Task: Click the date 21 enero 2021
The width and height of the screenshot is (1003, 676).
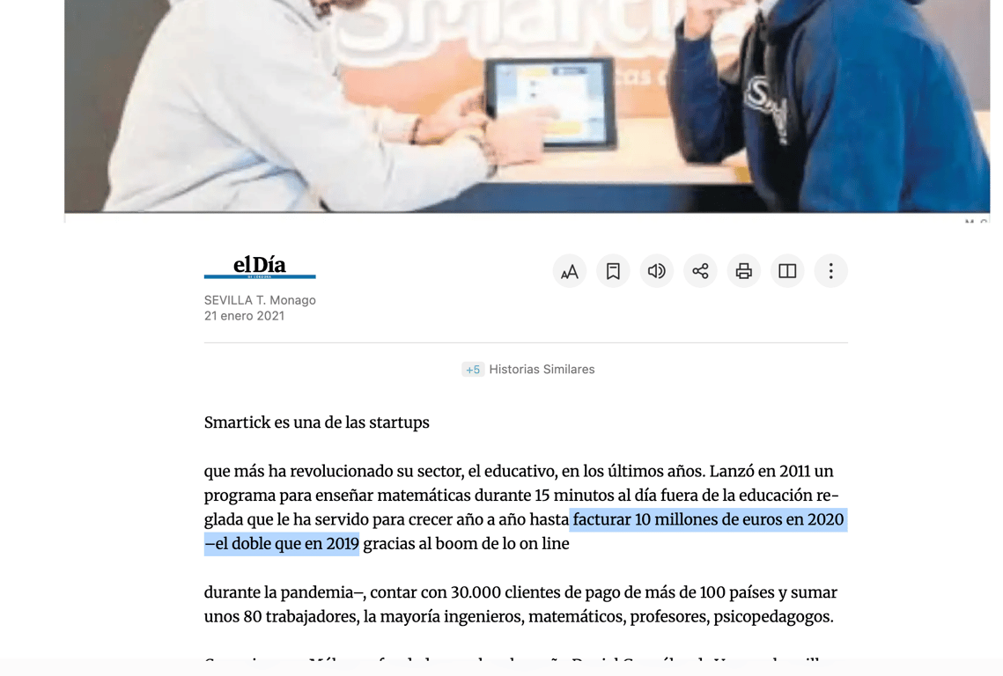Action: pos(244,316)
